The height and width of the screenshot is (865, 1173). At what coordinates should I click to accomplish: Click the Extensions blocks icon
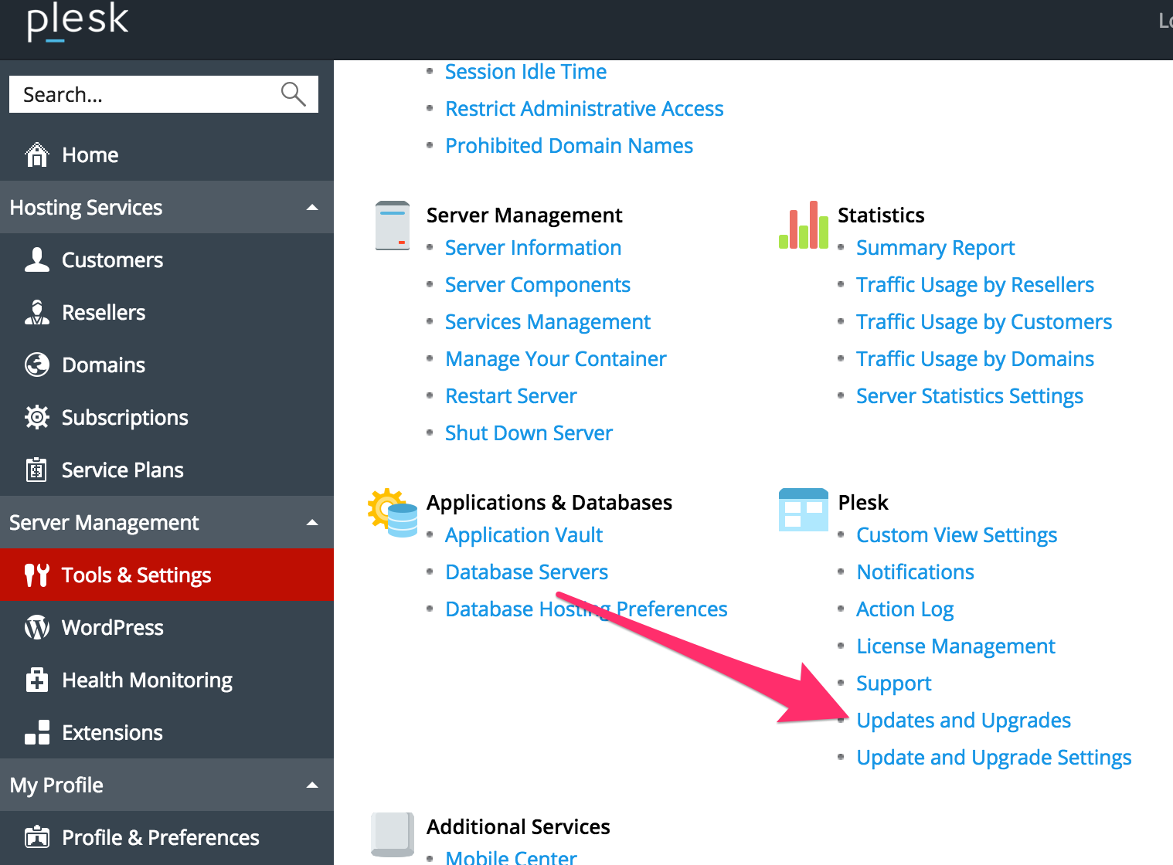[x=36, y=732]
